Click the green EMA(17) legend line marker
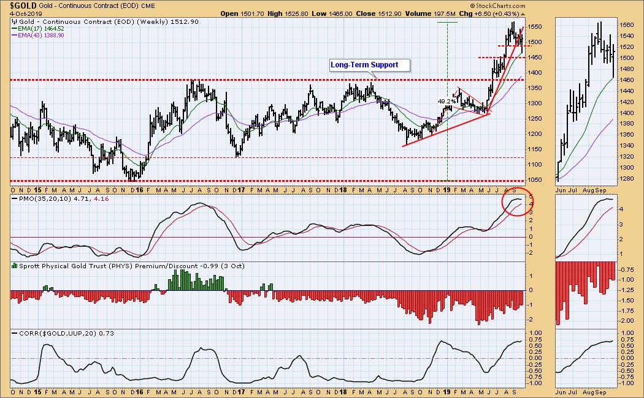Image resolution: width=644 pixels, height=398 pixels. [14, 29]
